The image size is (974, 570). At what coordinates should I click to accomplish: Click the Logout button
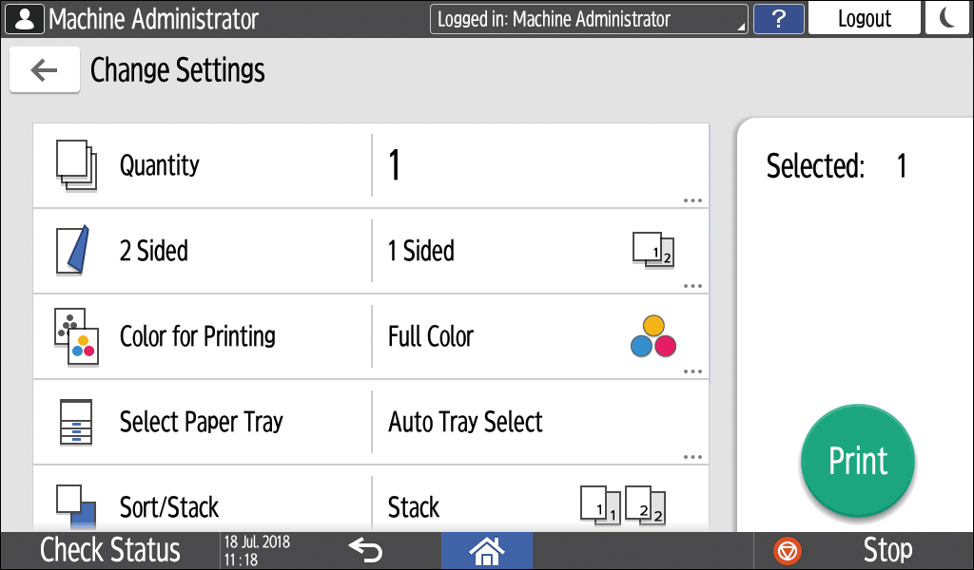[x=864, y=19]
